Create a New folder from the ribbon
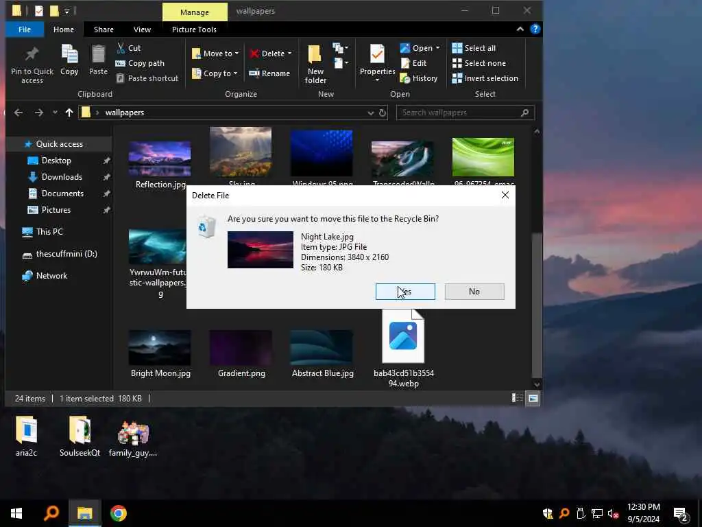Image resolution: width=702 pixels, height=527 pixels. (x=315, y=64)
